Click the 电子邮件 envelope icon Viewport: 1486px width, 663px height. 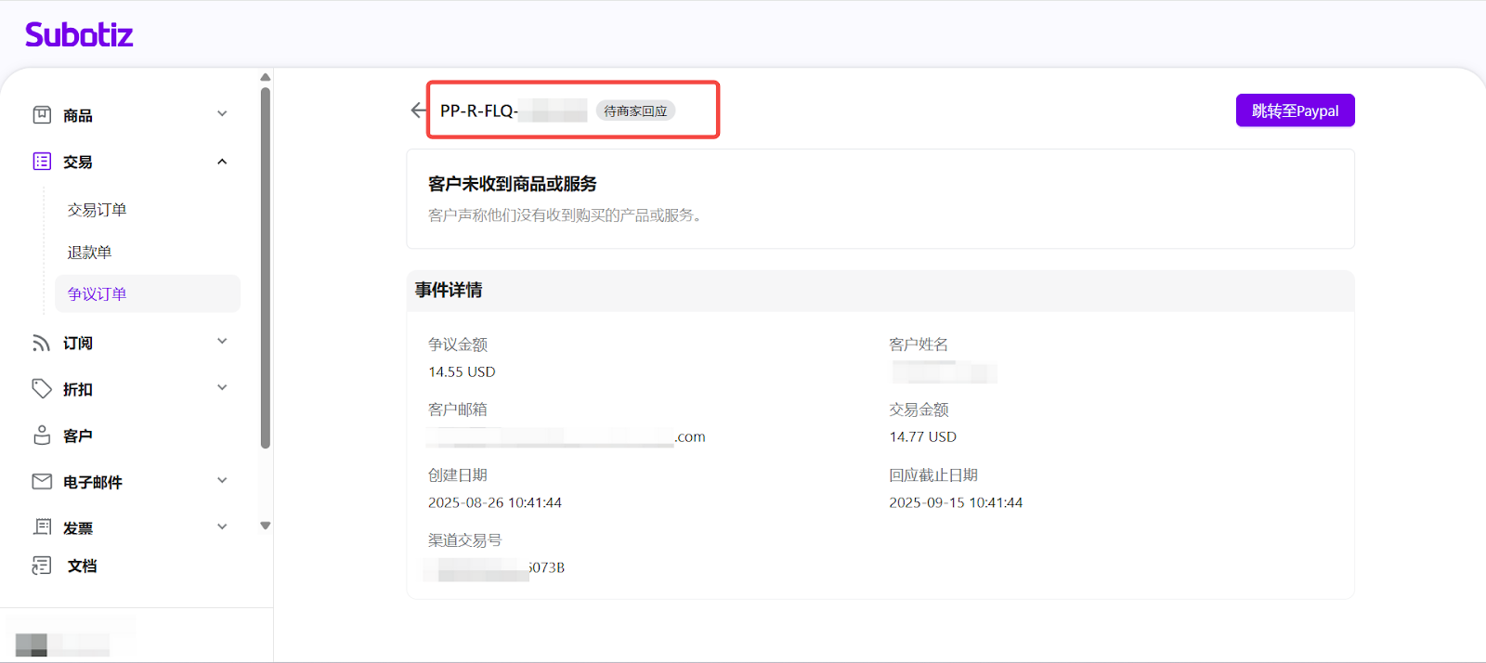(42, 481)
